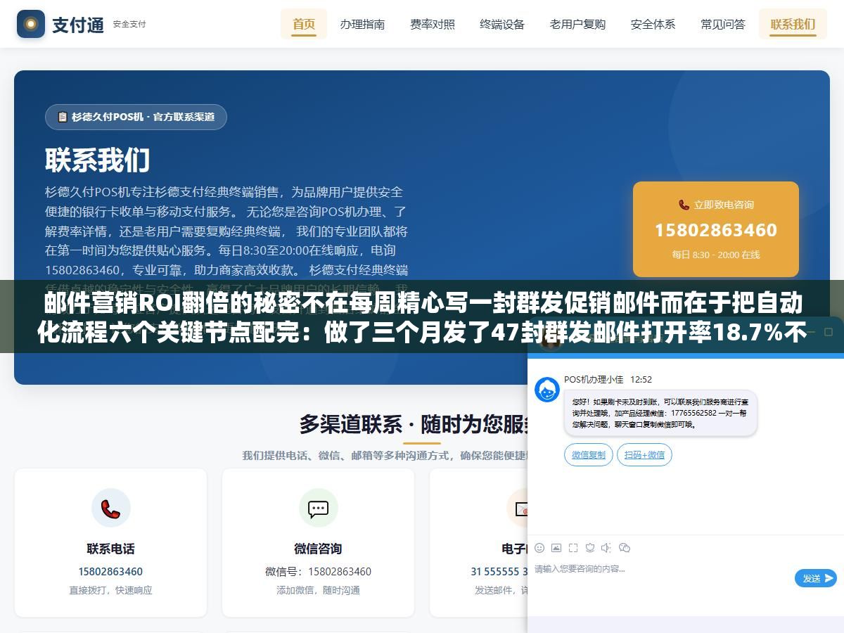Click the 15802863460 link under 联系电话
Image resolution: width=844 pixels, height=633 pixels.
click(110, 571)
